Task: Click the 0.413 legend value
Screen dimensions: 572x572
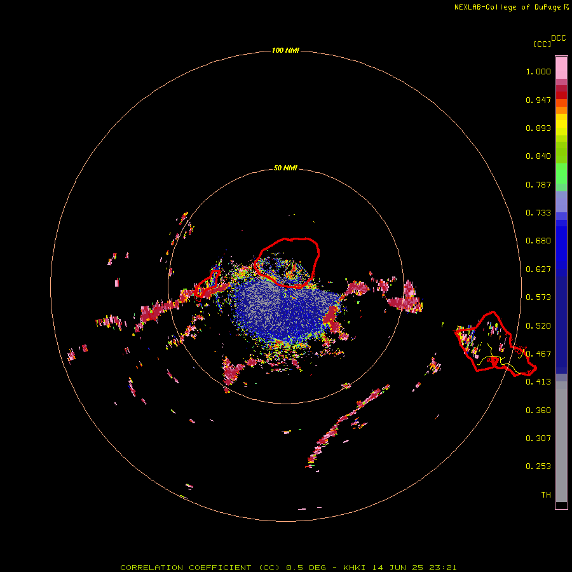Action: point(538,382)
